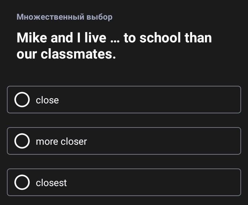Tap the word "than" in the question

198,38
